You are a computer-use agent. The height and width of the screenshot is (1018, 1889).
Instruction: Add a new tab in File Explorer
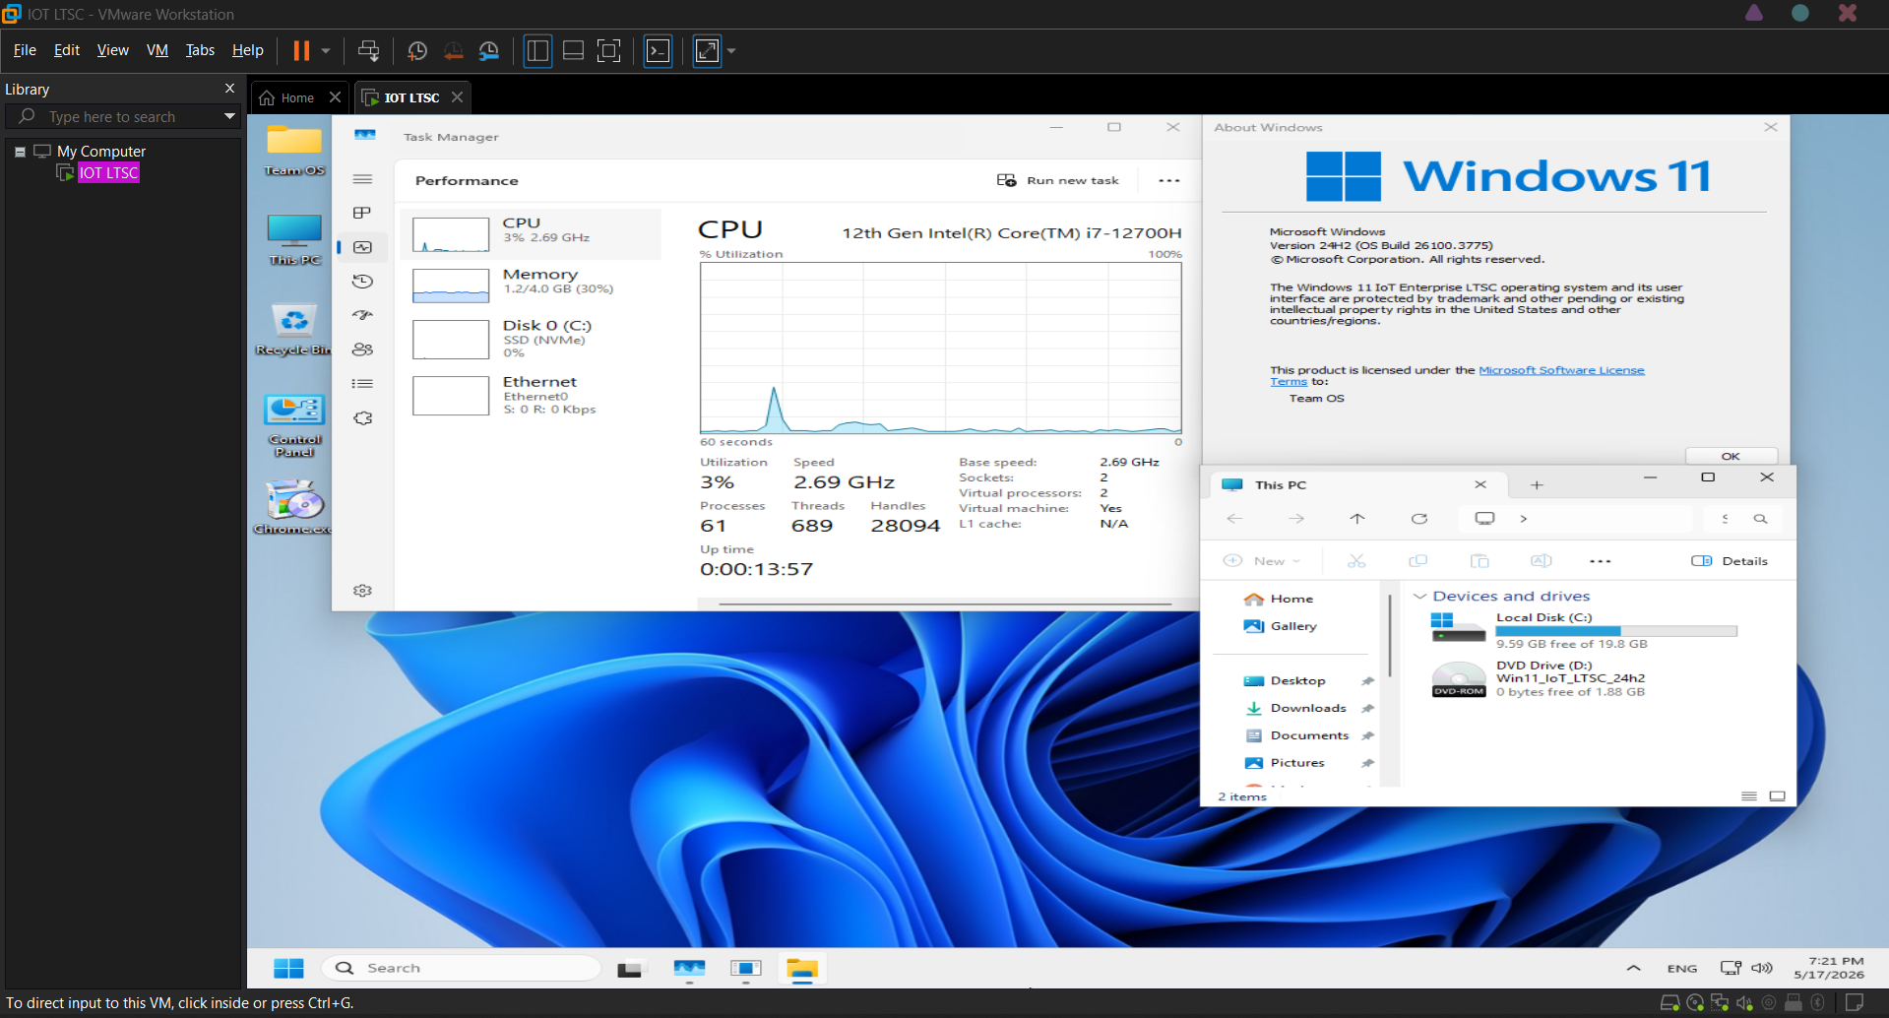pos(1537,484)
